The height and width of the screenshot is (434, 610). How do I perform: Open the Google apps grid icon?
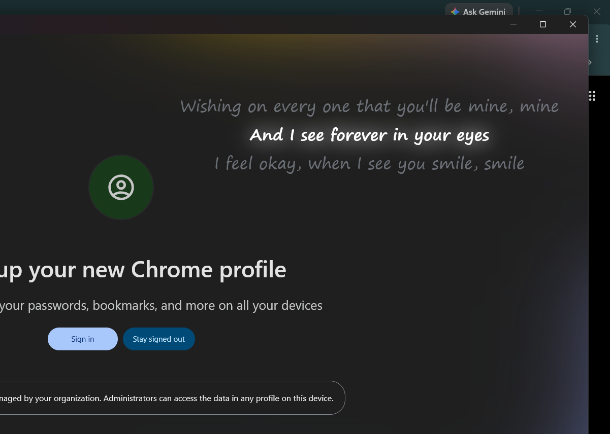pyautogui.click(x=592, y=96)
